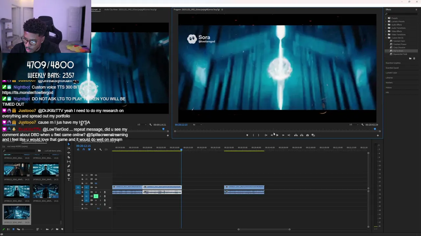Viewport: 421px width, 236px height.
Task: Solo the A1 audio track
Action: pyautogui.click(x=100, y=192)
